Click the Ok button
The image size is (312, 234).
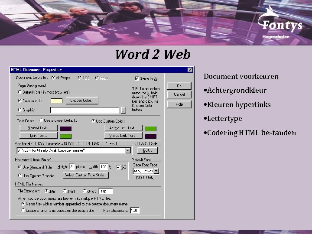pos(179,86)
